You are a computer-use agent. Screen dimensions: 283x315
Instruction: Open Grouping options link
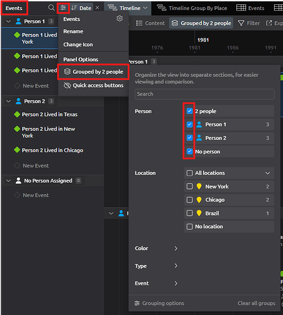pos(159,303)
